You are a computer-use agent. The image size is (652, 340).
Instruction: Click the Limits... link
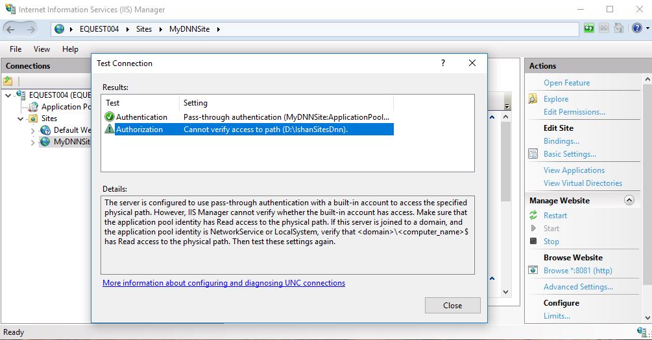pyautogui.click(x=557, y=315)
